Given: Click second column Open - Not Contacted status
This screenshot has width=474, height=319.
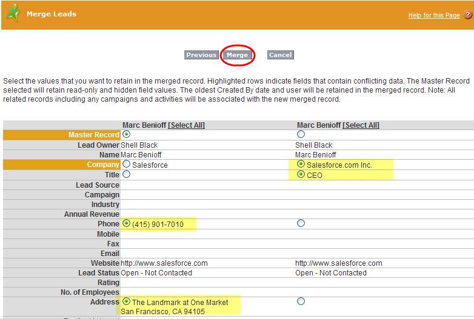Looking at the screenshot, I should pos(331,273).
